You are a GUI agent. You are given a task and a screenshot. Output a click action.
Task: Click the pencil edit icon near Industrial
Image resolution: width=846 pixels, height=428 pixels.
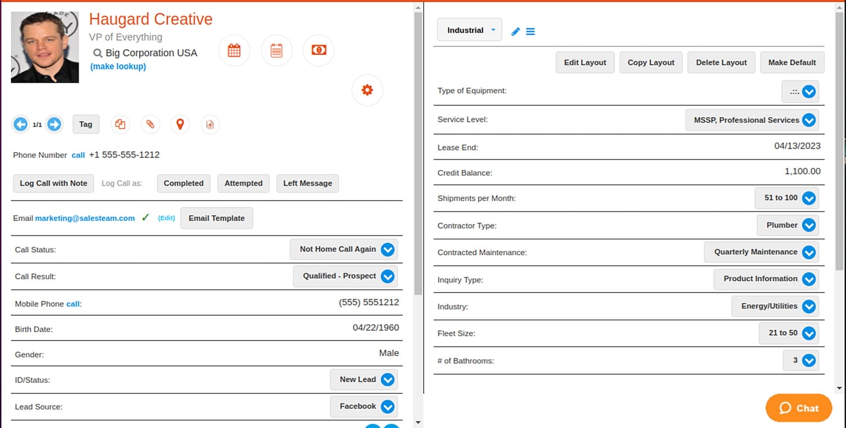tap(515, 31)
